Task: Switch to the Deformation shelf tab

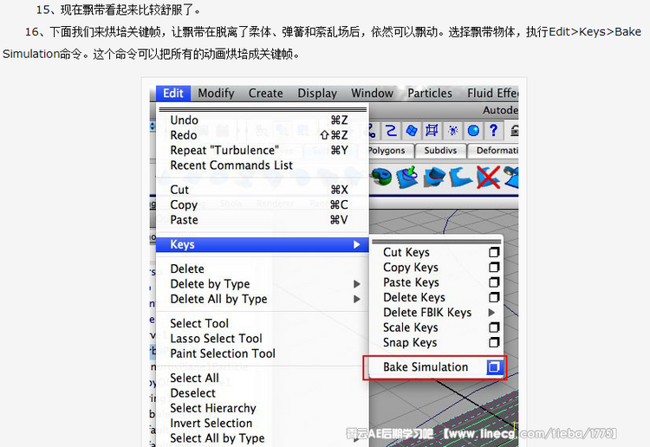Action: point(494,151)
